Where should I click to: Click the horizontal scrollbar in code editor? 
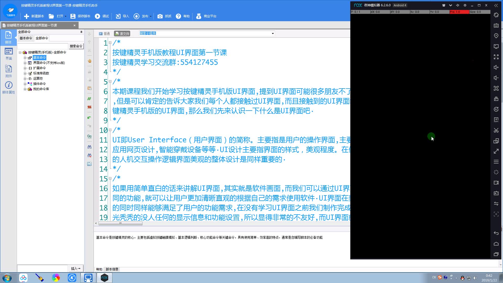click(x=121, y=224)
